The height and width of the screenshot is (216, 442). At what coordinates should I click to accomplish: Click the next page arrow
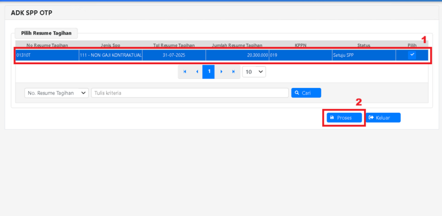(x=221, y=72)
